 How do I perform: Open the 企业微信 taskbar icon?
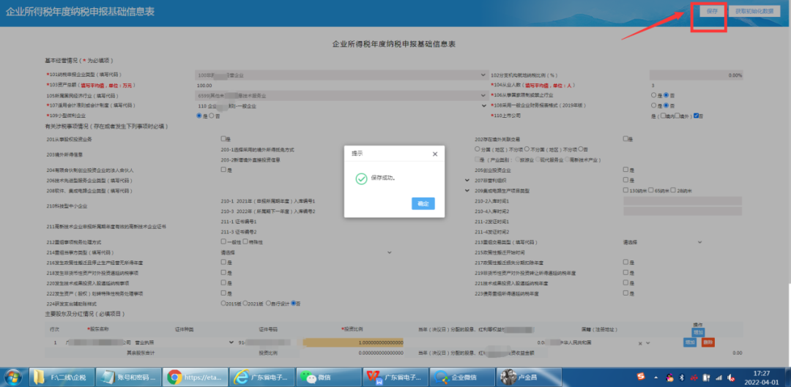tap(461, 377)
